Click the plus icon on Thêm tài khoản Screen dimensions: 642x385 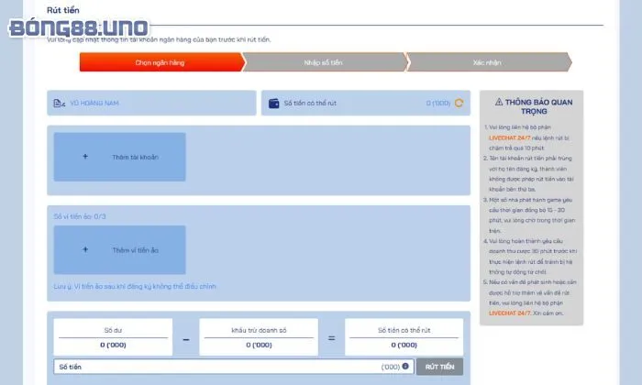pos(85,157)
